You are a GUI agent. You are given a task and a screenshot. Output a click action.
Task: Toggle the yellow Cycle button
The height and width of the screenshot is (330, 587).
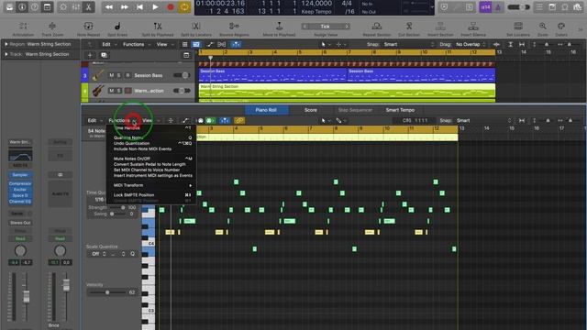click(x=184, y=6)
